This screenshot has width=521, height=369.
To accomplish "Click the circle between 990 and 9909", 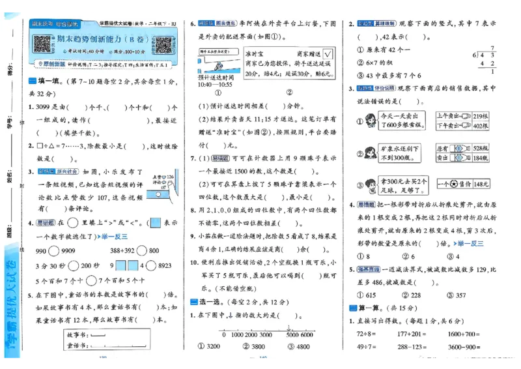I will coord(53,251).
